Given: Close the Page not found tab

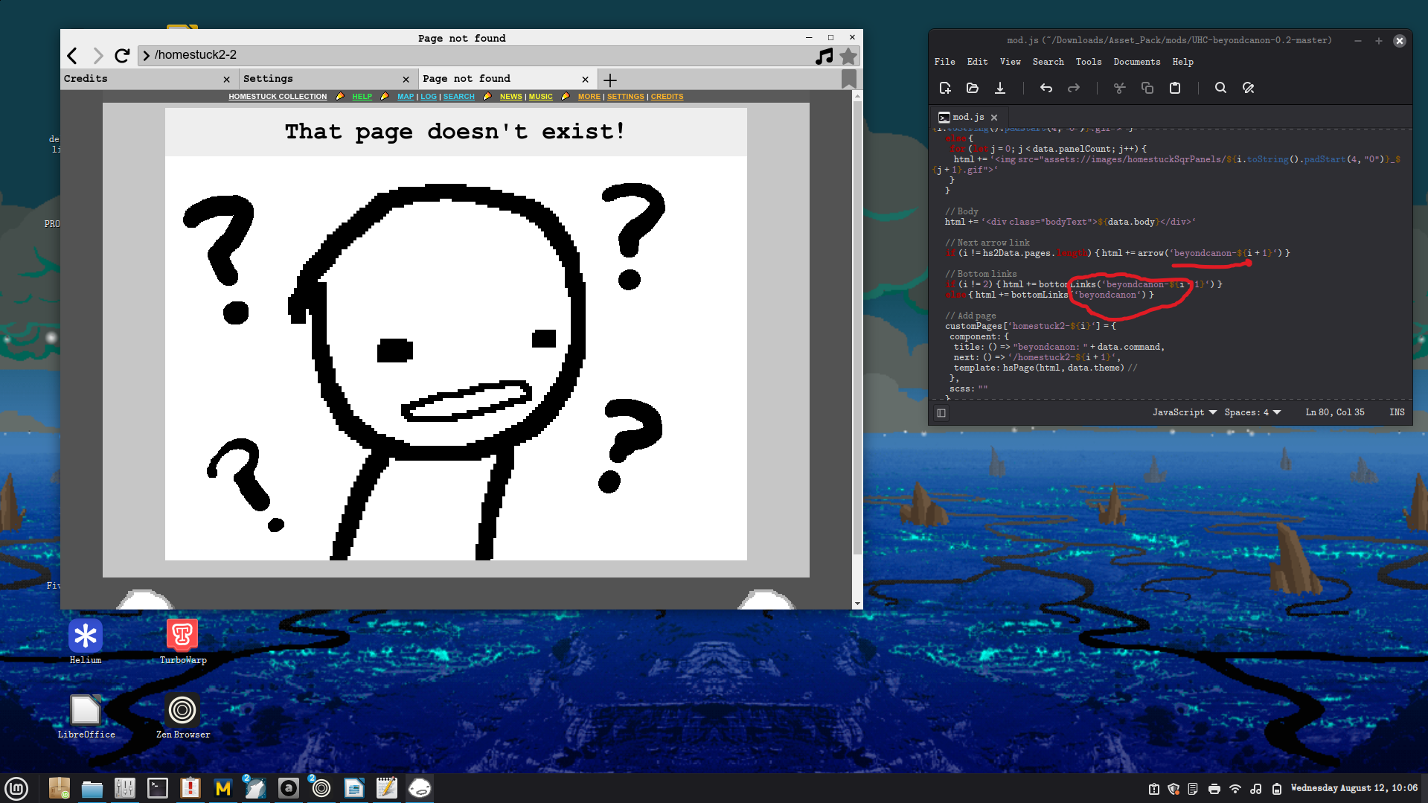Looking at the screenshot, I should [x=586, y=80].
